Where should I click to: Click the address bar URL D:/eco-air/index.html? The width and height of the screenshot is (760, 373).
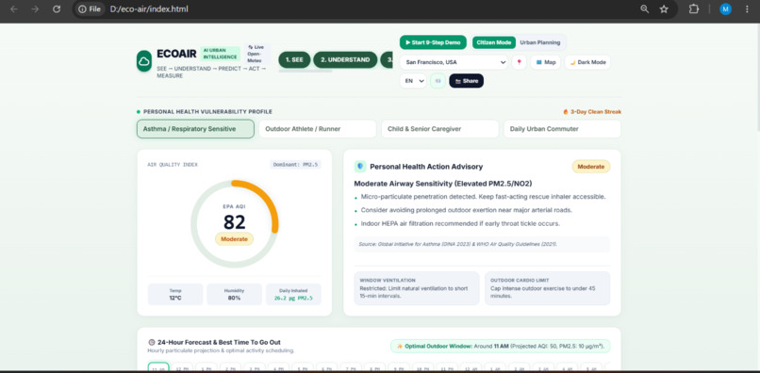click(x=149, y=9)
